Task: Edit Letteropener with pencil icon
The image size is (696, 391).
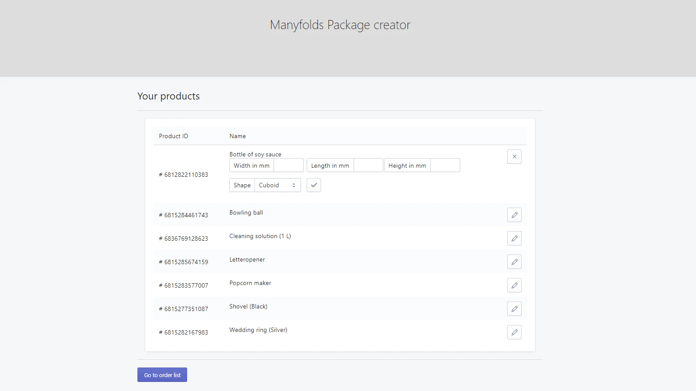Action: 514,262
